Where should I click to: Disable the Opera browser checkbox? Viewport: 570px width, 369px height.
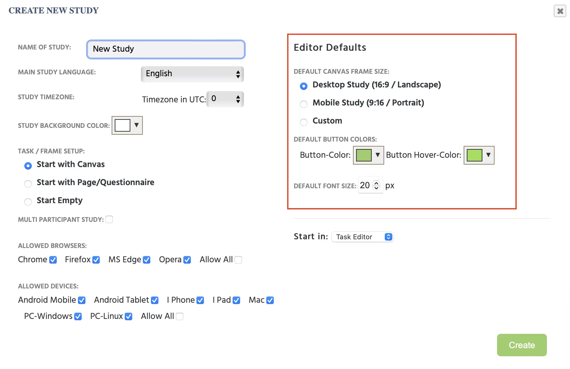tap(187, 259)
